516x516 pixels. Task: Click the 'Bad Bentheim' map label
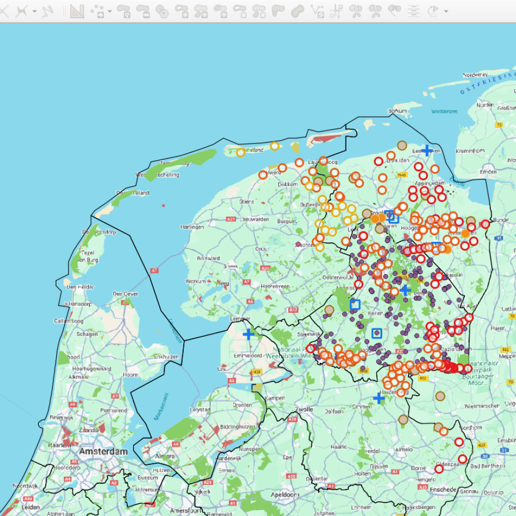(488, 467)
